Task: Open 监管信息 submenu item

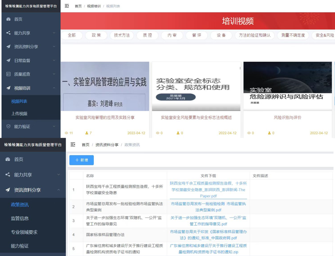Action: pos(20,218)
